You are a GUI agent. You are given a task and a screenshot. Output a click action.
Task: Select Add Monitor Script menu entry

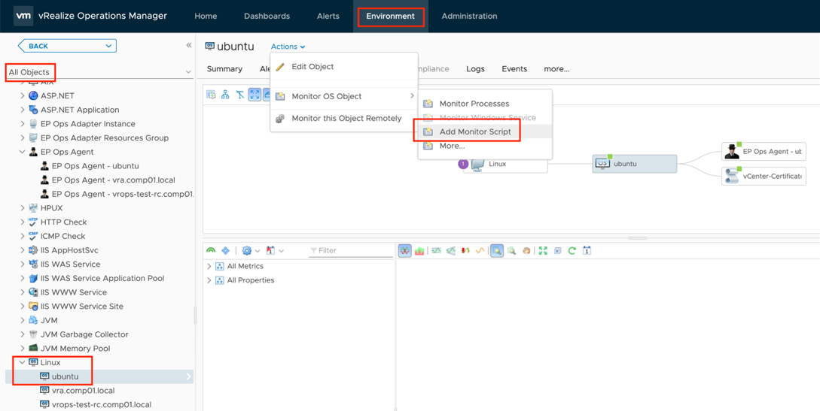[x=474, y=131]
